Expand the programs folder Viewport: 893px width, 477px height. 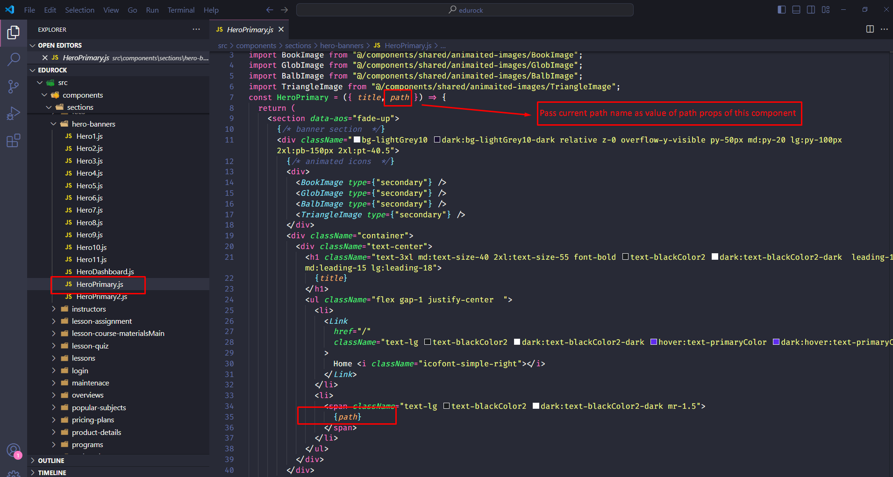118,444
